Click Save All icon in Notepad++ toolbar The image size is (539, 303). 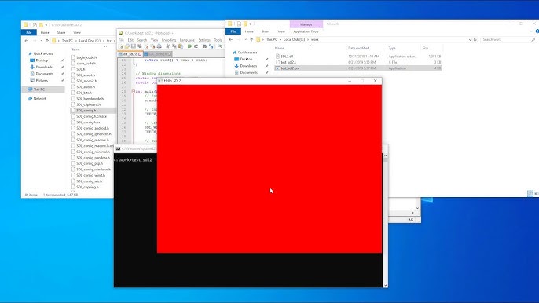tap(140, 46)
